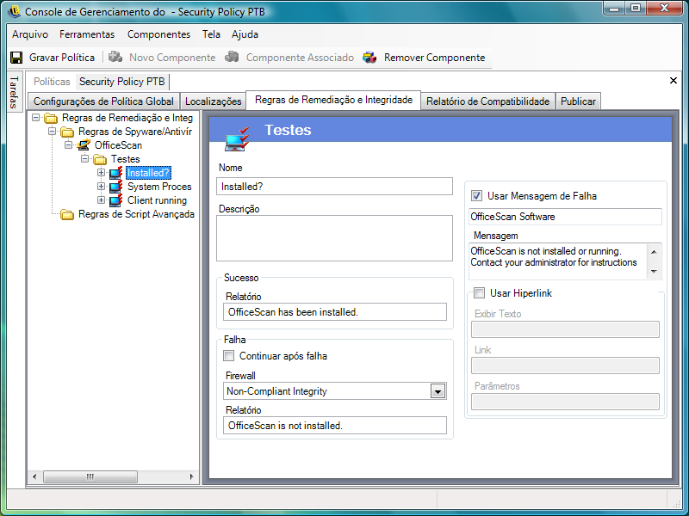Enable the Usar Mensagem de Falha checkbox
689x516 pixels.
(x=476, y=196)
